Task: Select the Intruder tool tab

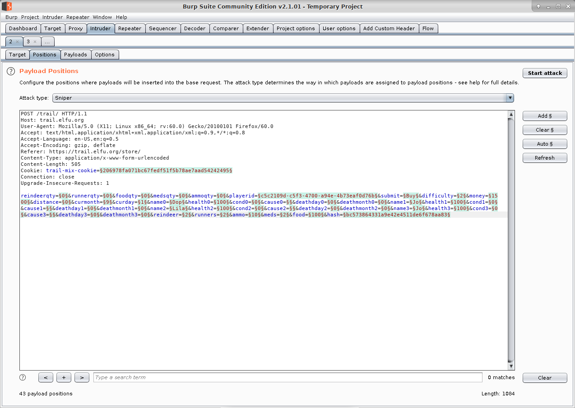Action: point(100,28)
